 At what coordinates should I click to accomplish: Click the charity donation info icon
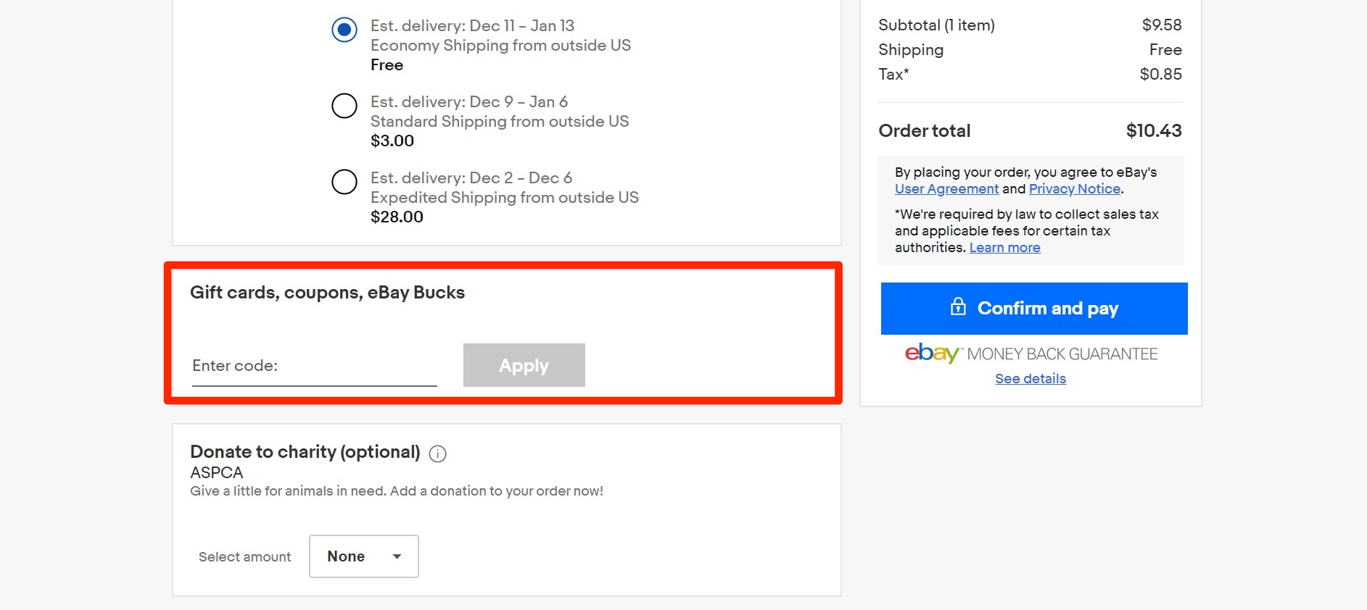[437, 454]
